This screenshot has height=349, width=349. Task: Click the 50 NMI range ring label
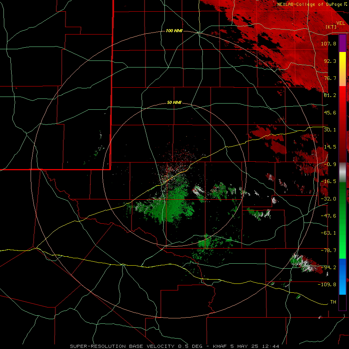point(174,103)
